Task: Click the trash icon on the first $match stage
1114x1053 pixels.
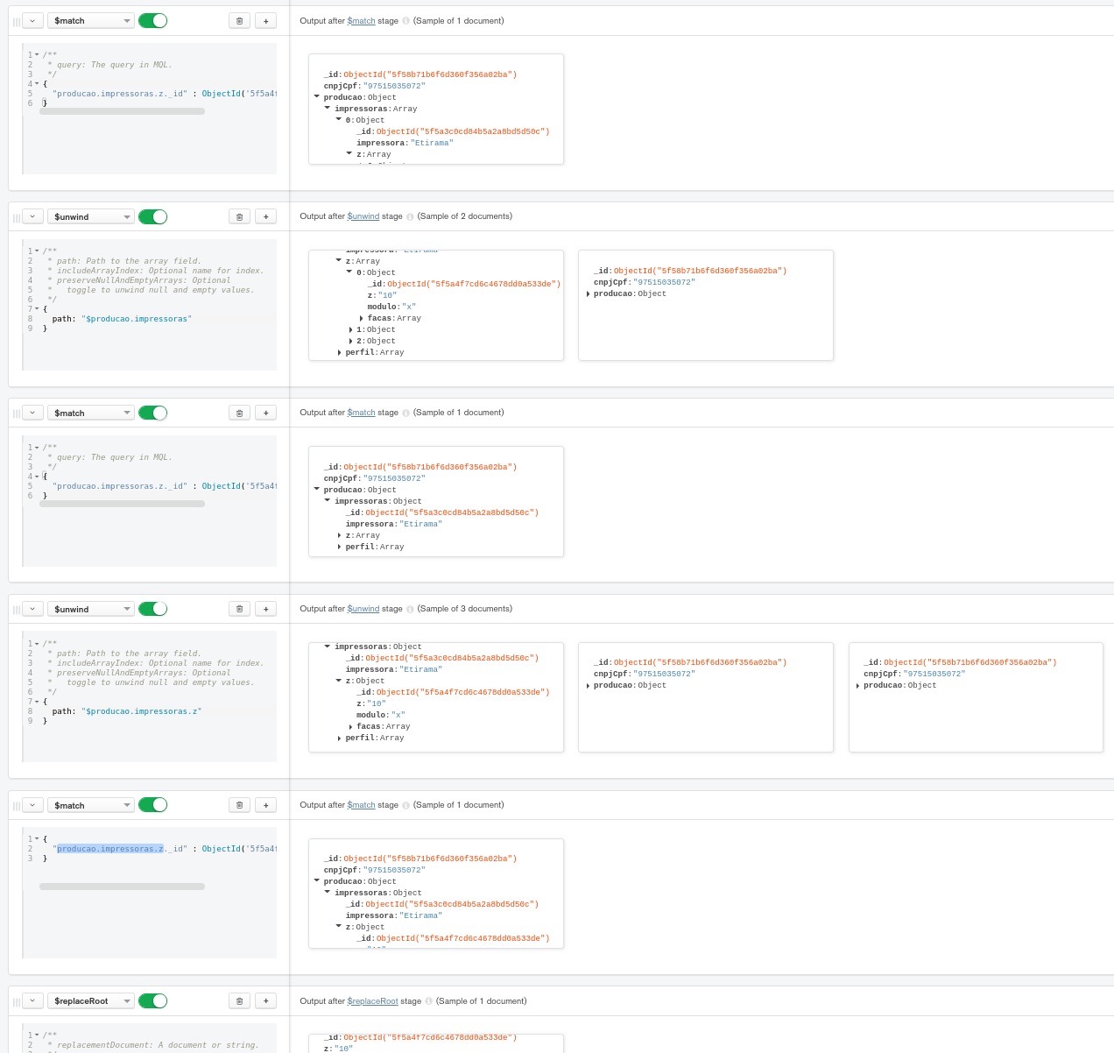Action: [x=239, y=21]
